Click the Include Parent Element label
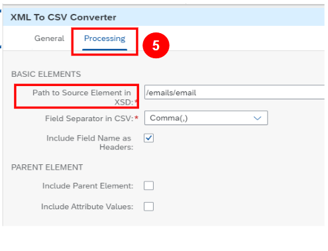328x251 pixels. click(x=87, y=186)
